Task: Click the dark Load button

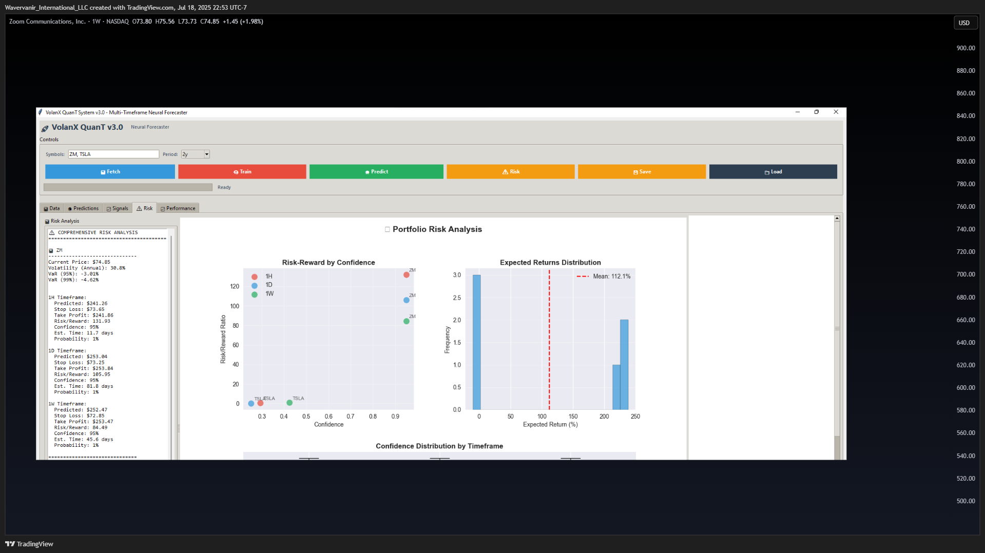Action: coord(773,172)
